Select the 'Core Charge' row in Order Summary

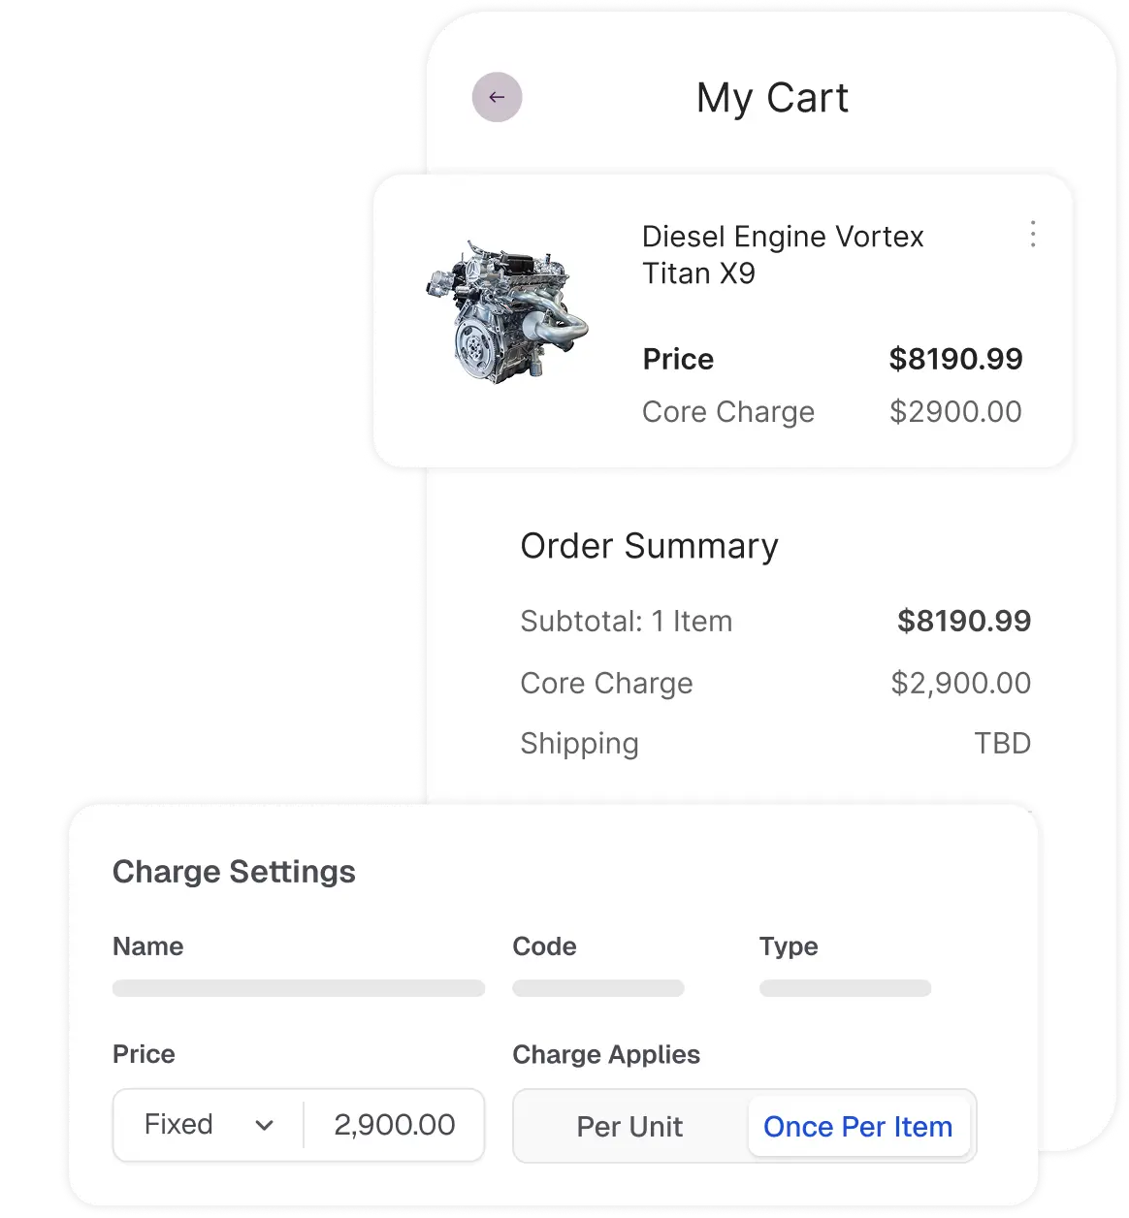[x=606, y=683]
